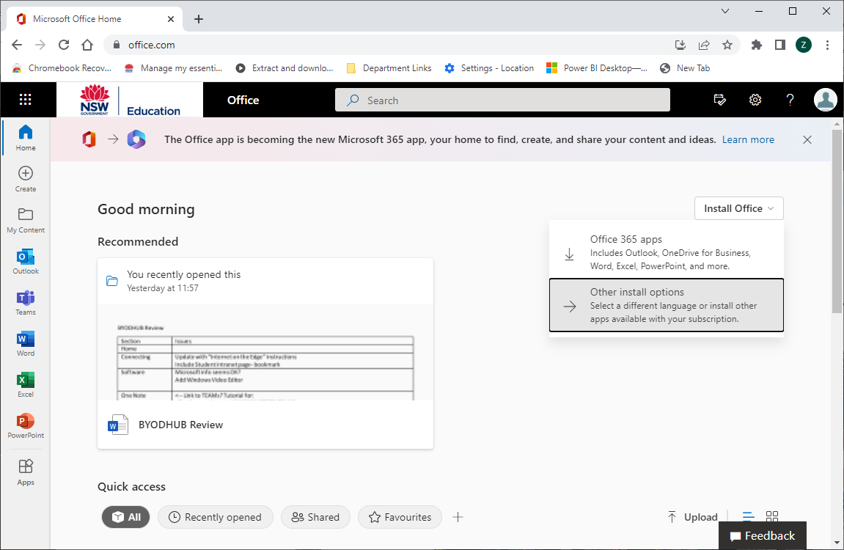Open the Office settings gear

(755, 100)
